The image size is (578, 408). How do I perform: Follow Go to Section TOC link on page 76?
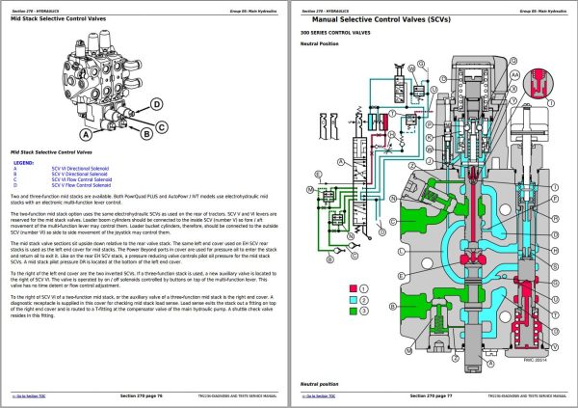click(29, 395)
